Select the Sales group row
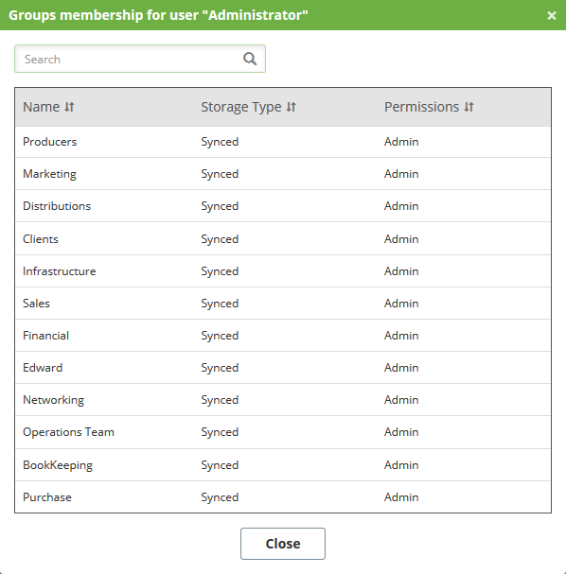 [x=283, y=304]
